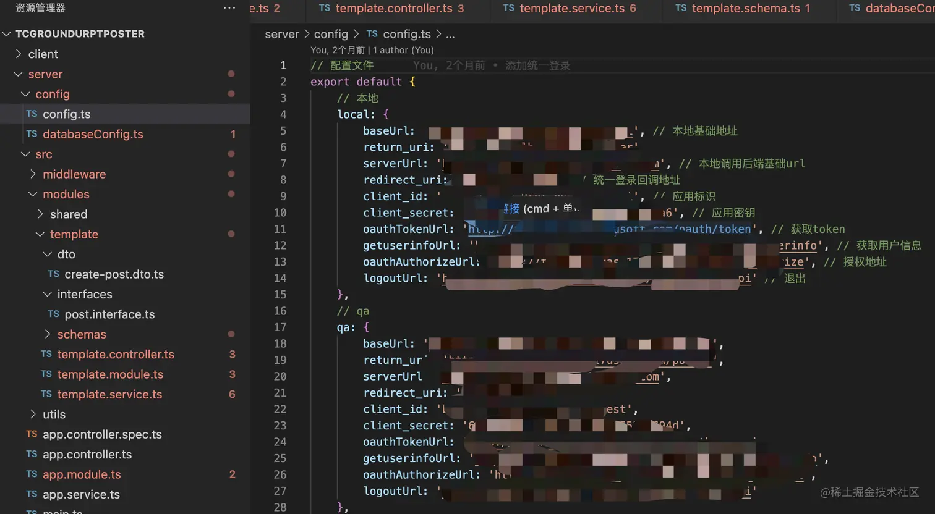935x514 pixels.
Task: Click the TS icon beside post.interface.ts
Action: pyautogui.click(x=54, y=314)
